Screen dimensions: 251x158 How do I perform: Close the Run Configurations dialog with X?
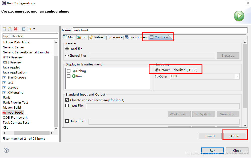coord(247,3)
